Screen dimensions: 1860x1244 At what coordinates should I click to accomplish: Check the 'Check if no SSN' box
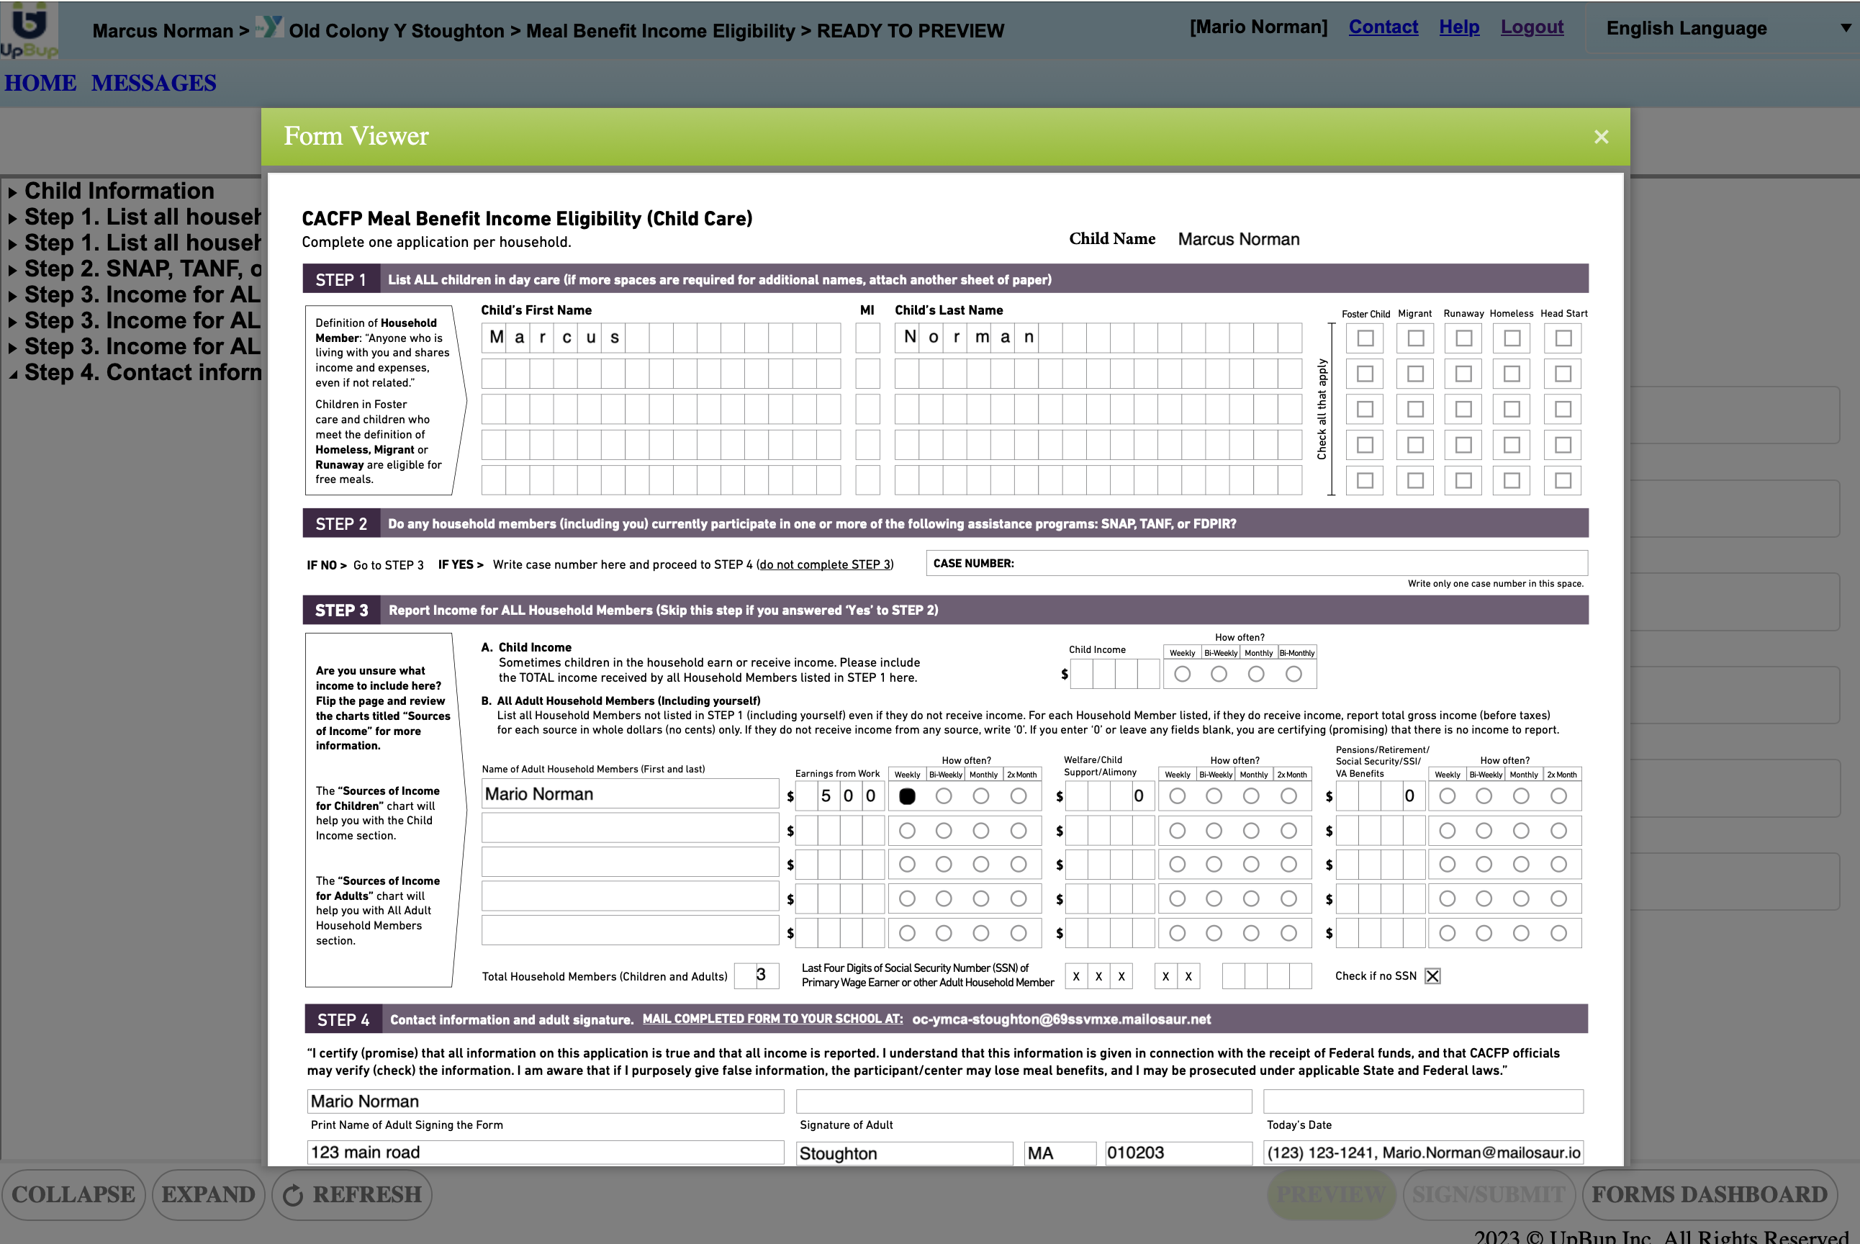point(1432,976)
